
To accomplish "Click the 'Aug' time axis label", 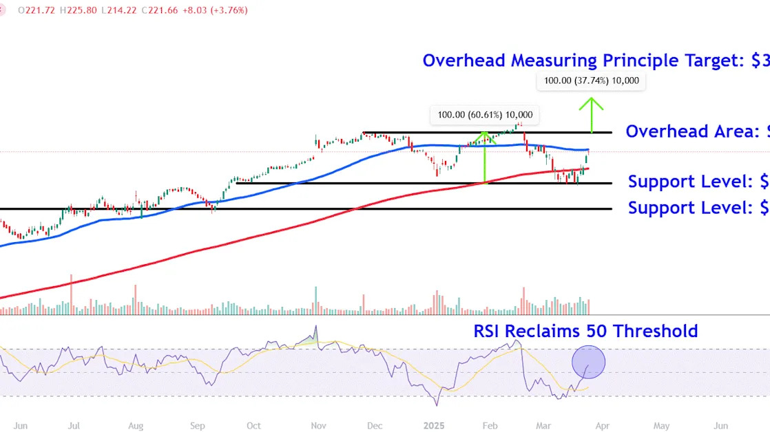I will click(136, 426).
